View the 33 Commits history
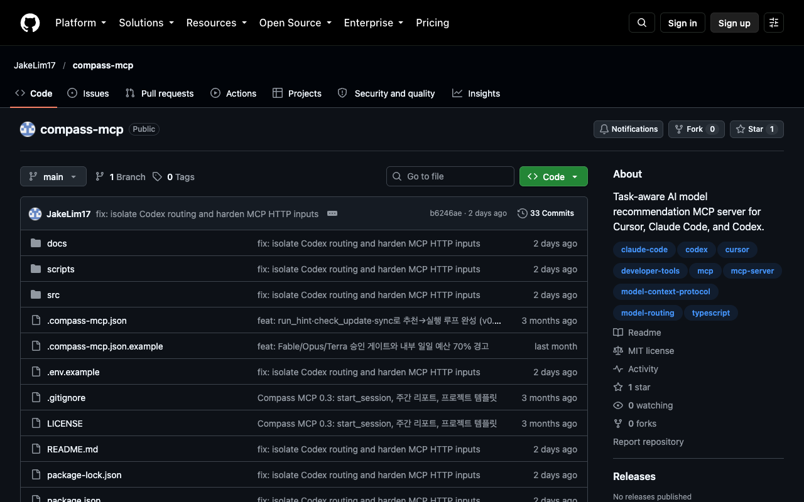The width and height of the screenshot is (804, 502). click(546, 213)
